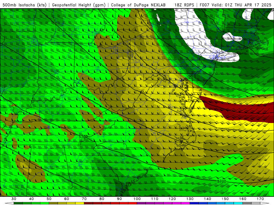Select the 'College of DuPage NEXLAB' label
274x205 pixels.
tap(138, 5)
